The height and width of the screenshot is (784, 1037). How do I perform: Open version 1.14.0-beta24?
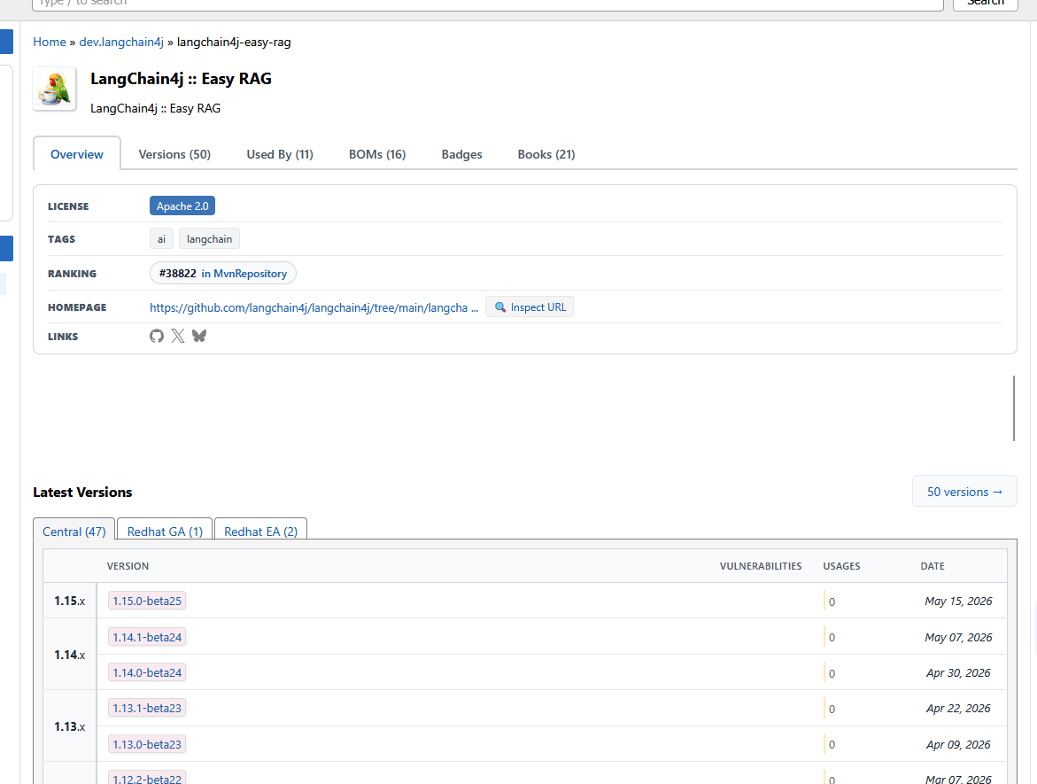click(147, 673)
